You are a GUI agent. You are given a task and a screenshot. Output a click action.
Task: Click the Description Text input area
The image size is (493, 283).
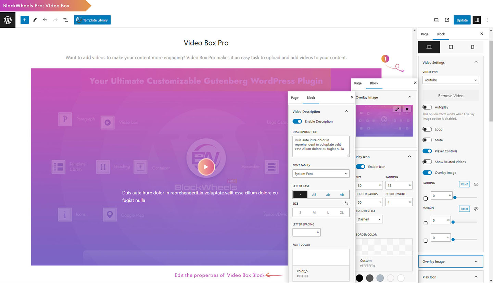pos(321,146)
